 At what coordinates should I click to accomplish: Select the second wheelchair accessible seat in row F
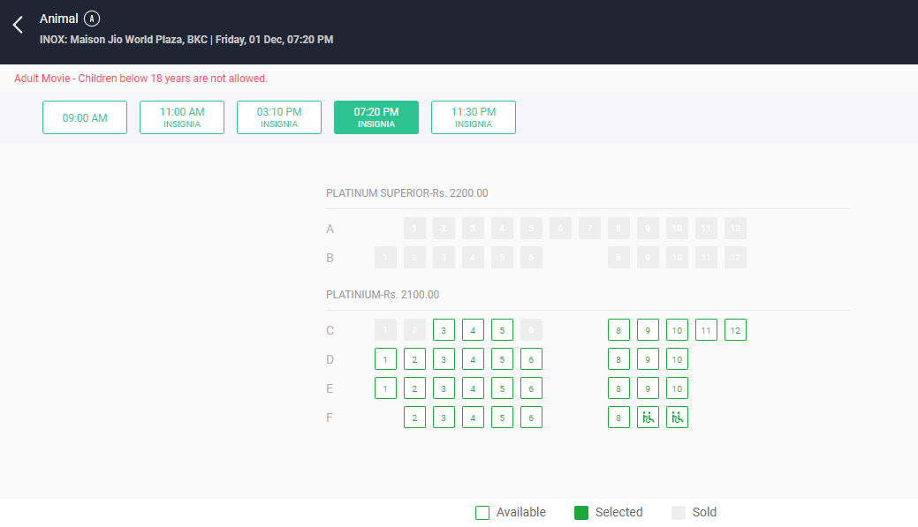(677, 417)
